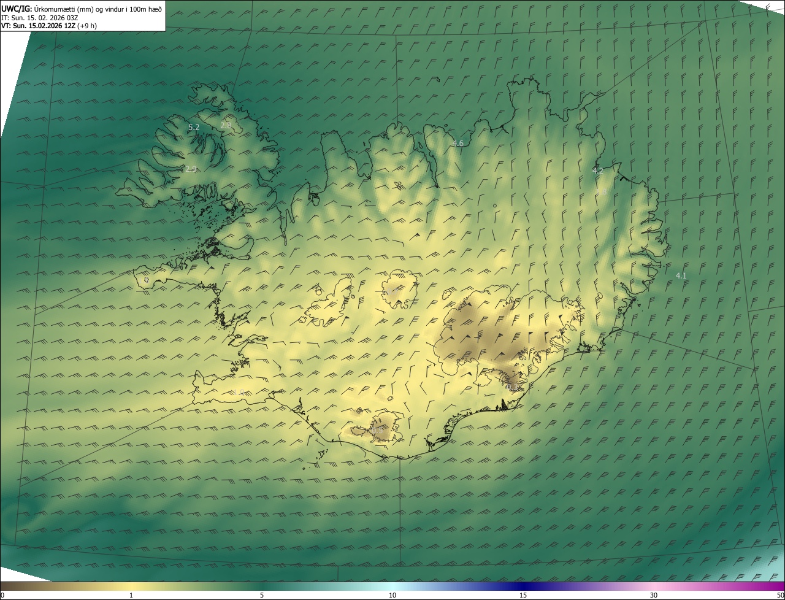This screenshot has width=785, height=600.
Task: Click the 'UWC/IG: Úrkomumætti' title line
Action: 82,8
